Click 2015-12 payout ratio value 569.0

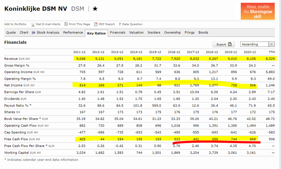pos(157,106)
